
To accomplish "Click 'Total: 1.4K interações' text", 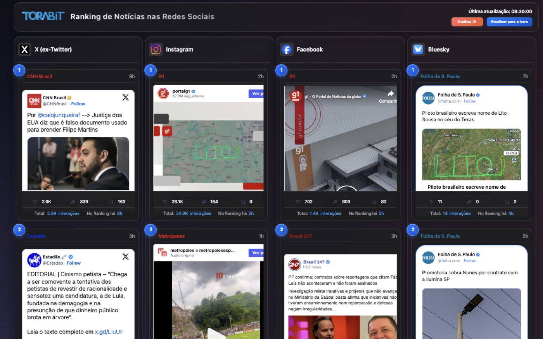I will point(319,213).
